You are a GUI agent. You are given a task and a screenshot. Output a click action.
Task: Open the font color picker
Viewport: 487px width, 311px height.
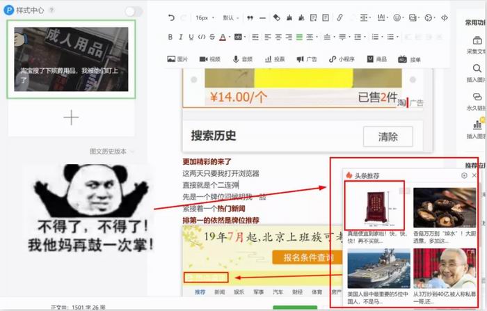click(224, 37)
